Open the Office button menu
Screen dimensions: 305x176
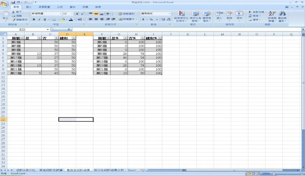click(4, 4)
